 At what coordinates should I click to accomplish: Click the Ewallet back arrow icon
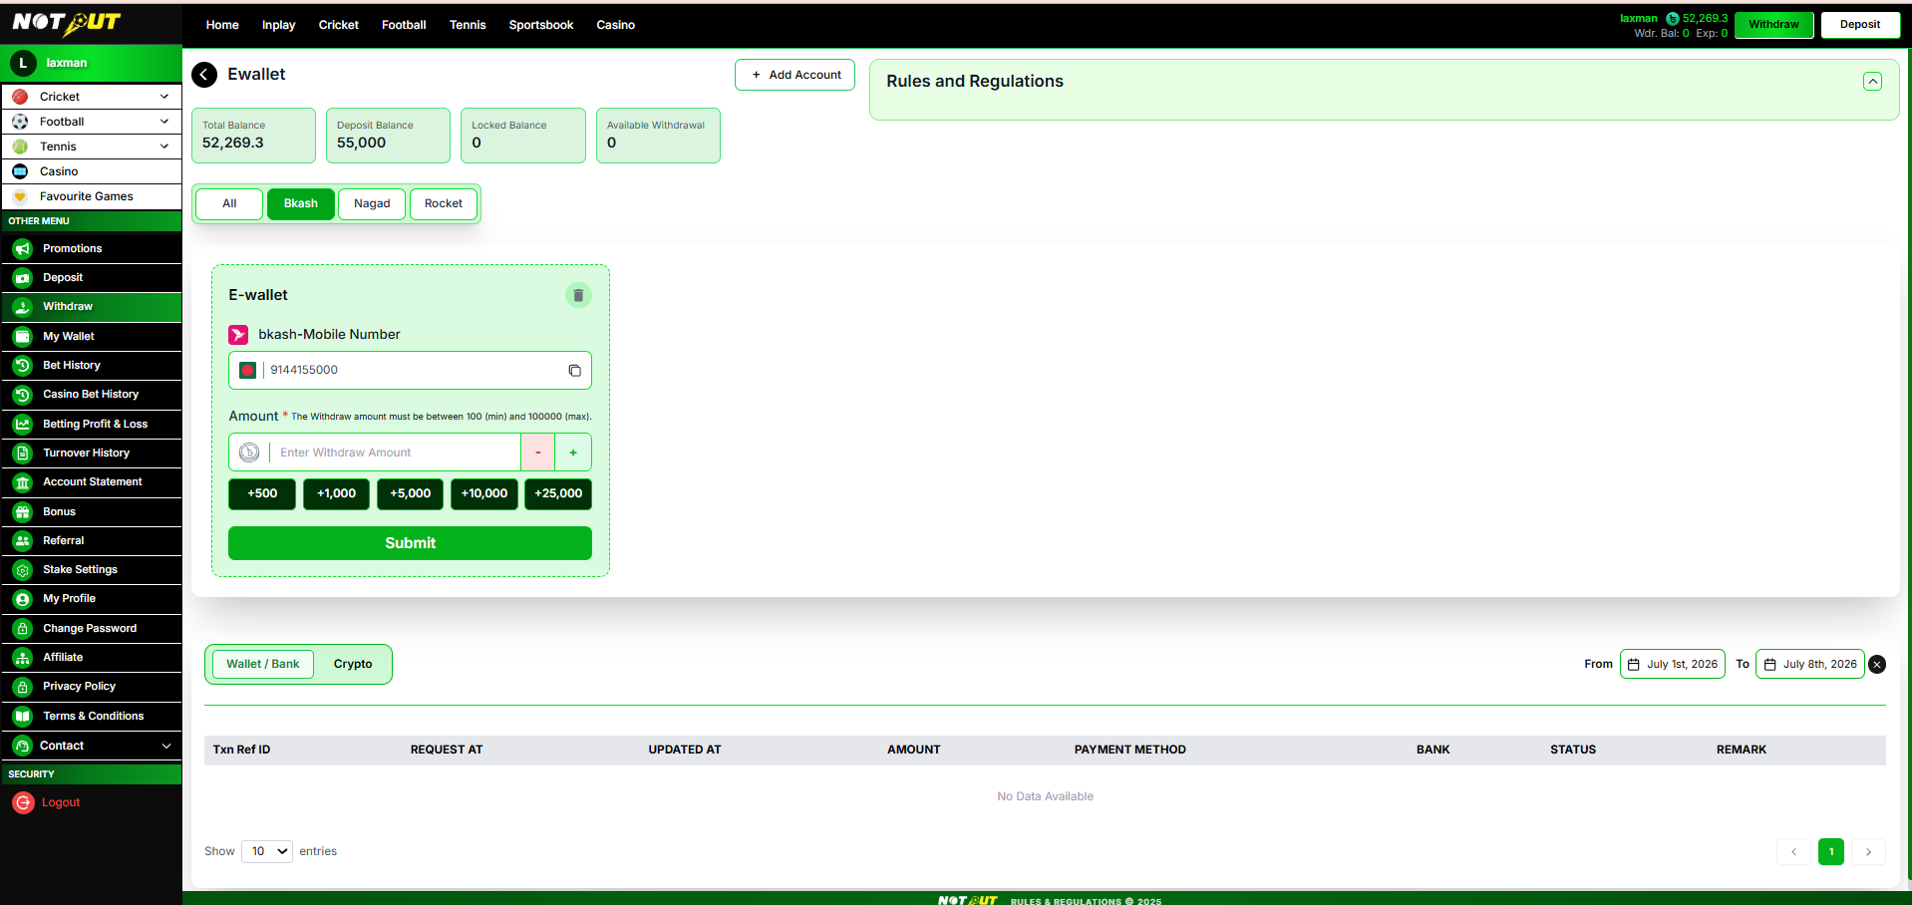[x=204, y=75]
